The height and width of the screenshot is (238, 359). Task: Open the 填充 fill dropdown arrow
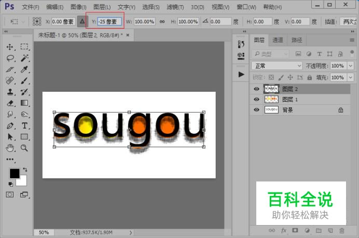tap(351, 77)
